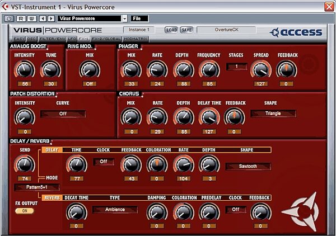Image resolution: width=336 pixels, height=236 pixels.
Task: Open the Reverb Clock dropdown
Action: click(x=236, y=210)
